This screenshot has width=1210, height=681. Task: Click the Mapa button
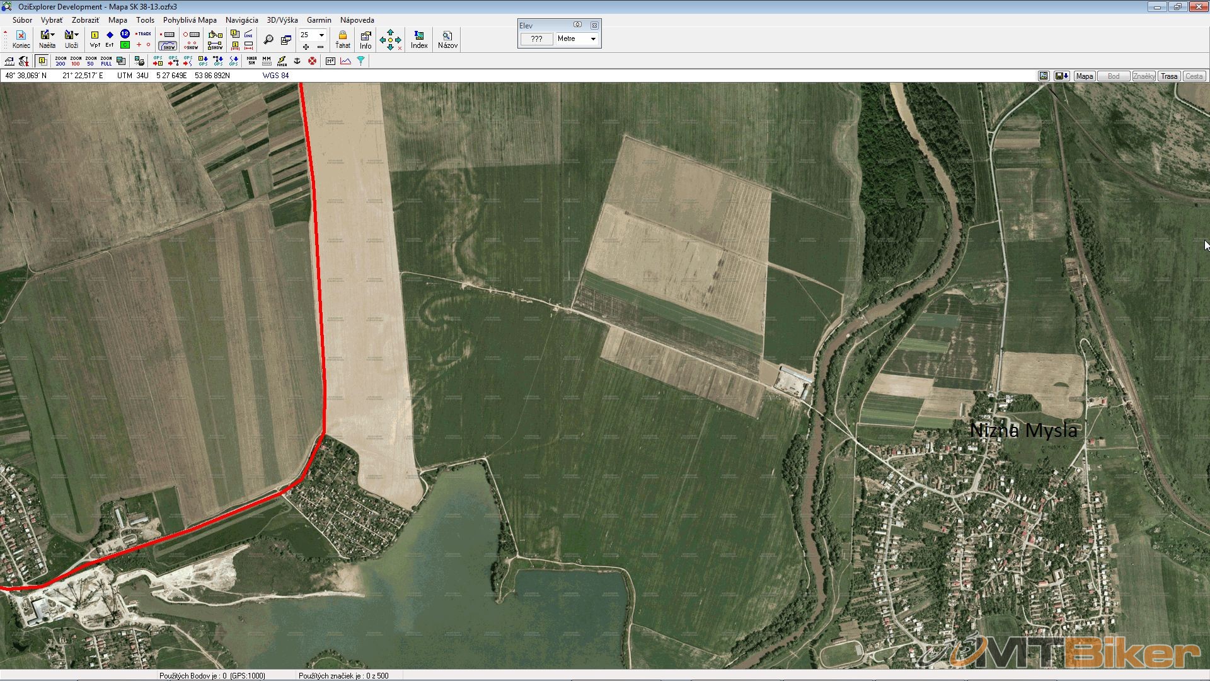tap(1085, 76)
